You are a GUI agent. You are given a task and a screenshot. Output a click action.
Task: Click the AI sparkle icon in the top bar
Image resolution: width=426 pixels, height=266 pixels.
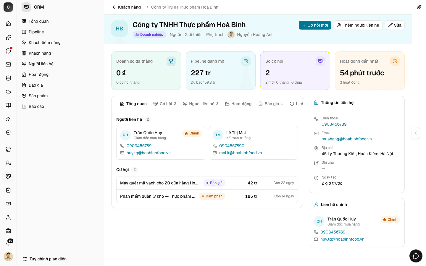419,7
